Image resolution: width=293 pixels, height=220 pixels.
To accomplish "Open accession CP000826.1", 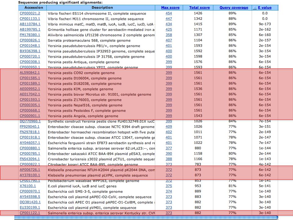I will click(x=30, y=40).
